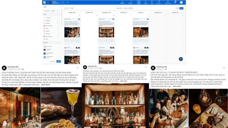This screenshot has height=128, width=228.
Task: Open the notifications bell with red badge
Action: [175, 2]
